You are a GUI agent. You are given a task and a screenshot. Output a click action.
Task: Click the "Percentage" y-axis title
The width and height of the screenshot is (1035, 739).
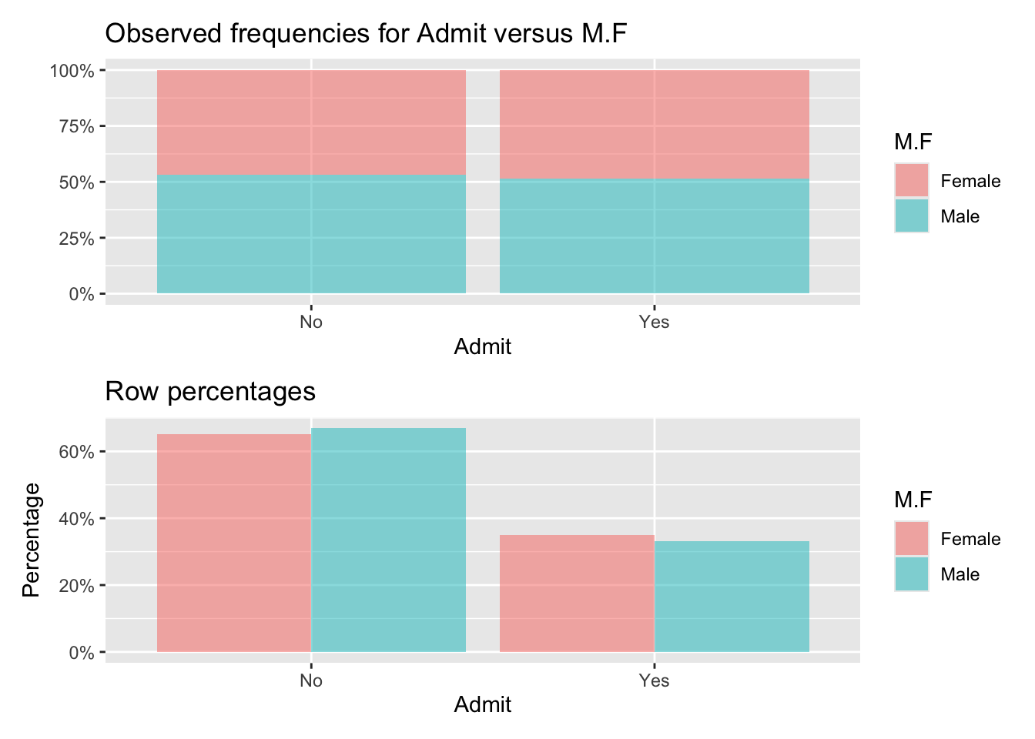tap(31, 540)
